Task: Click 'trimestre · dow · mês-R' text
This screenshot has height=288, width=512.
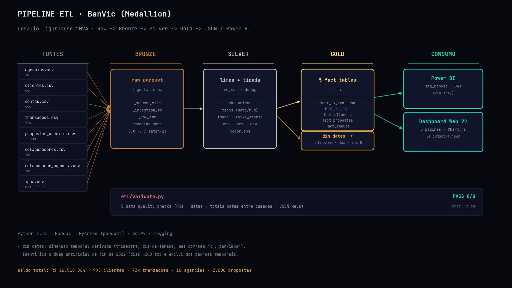Action: pyautogui.click(x=338, y=143)
